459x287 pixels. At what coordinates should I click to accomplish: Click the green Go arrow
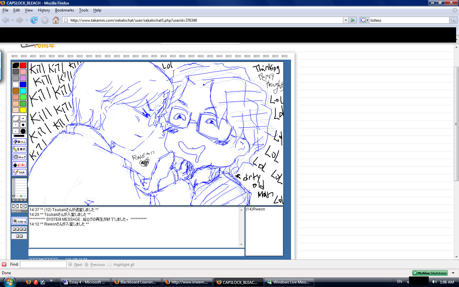click(353, 20)
